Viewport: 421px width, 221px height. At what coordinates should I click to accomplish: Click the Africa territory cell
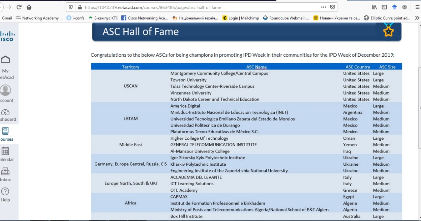(131, 203)
